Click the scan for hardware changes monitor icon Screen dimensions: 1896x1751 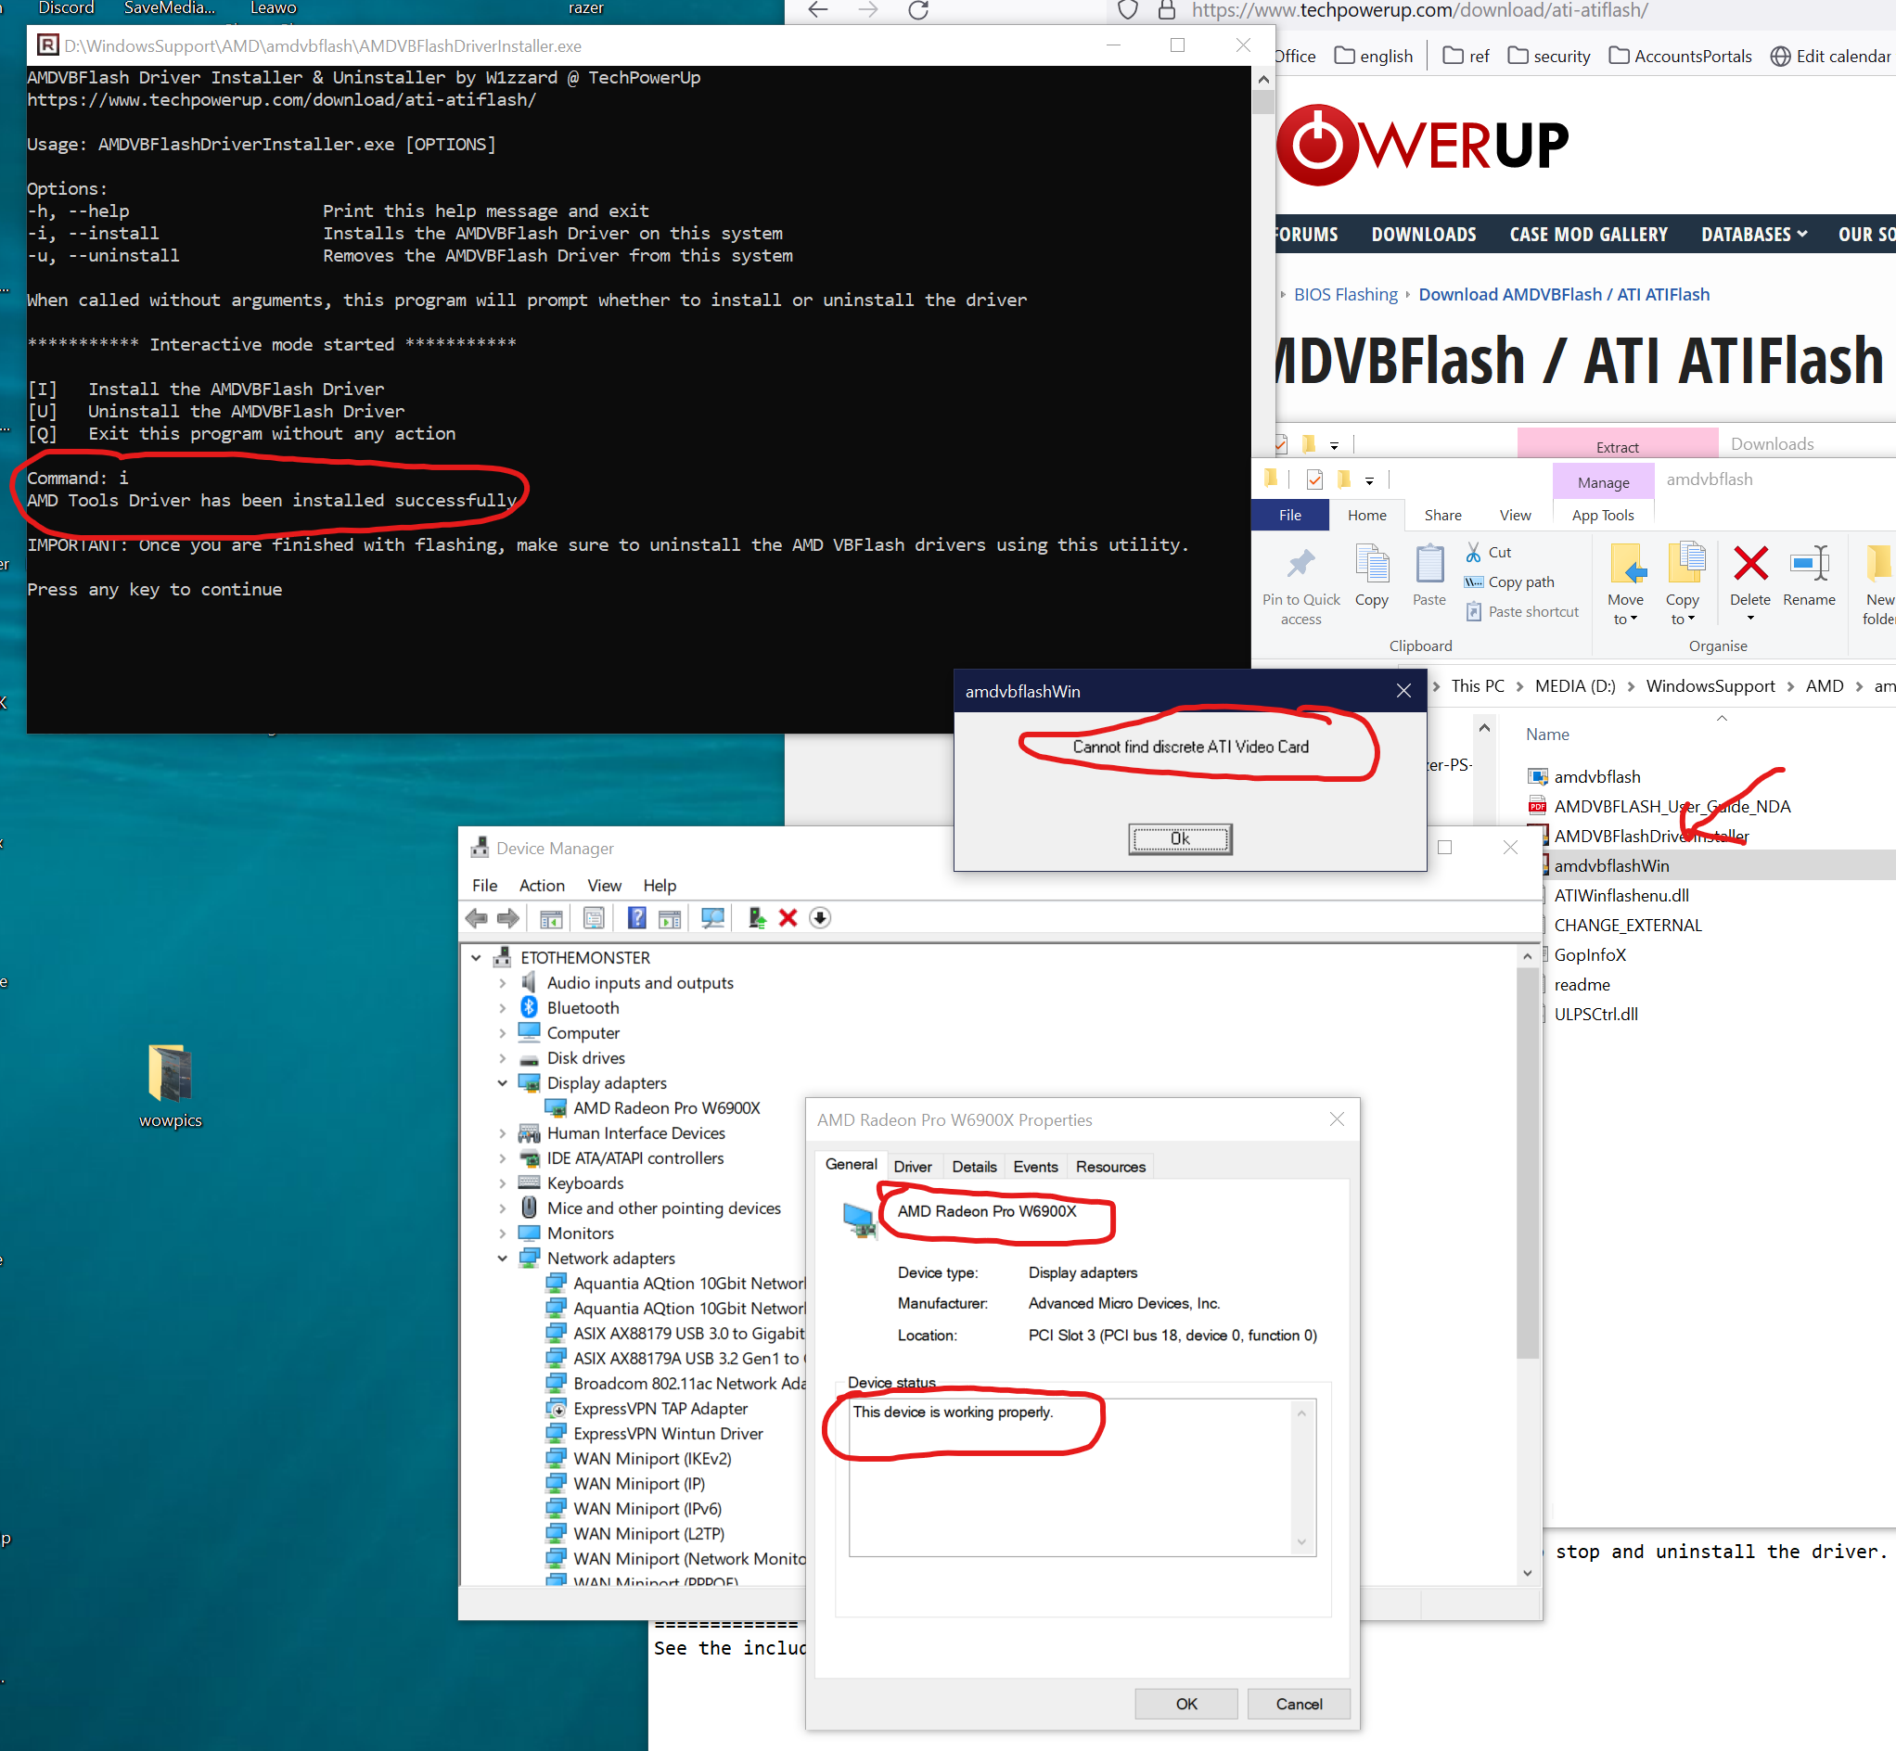(712, 917)
